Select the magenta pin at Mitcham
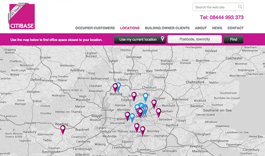Viewport: 265px width, 156px height. 137,128
